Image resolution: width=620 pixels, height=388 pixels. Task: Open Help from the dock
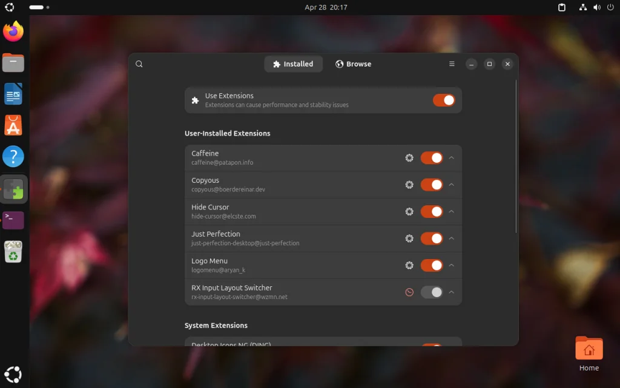pyautogui.click(x=13, y=157)
